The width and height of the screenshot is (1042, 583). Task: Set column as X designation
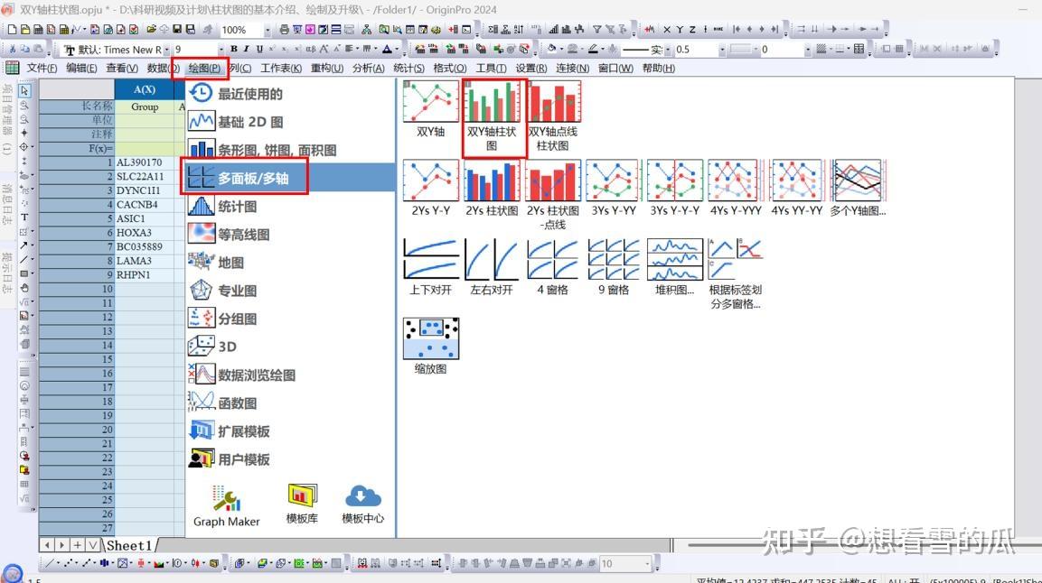[667, 29]
